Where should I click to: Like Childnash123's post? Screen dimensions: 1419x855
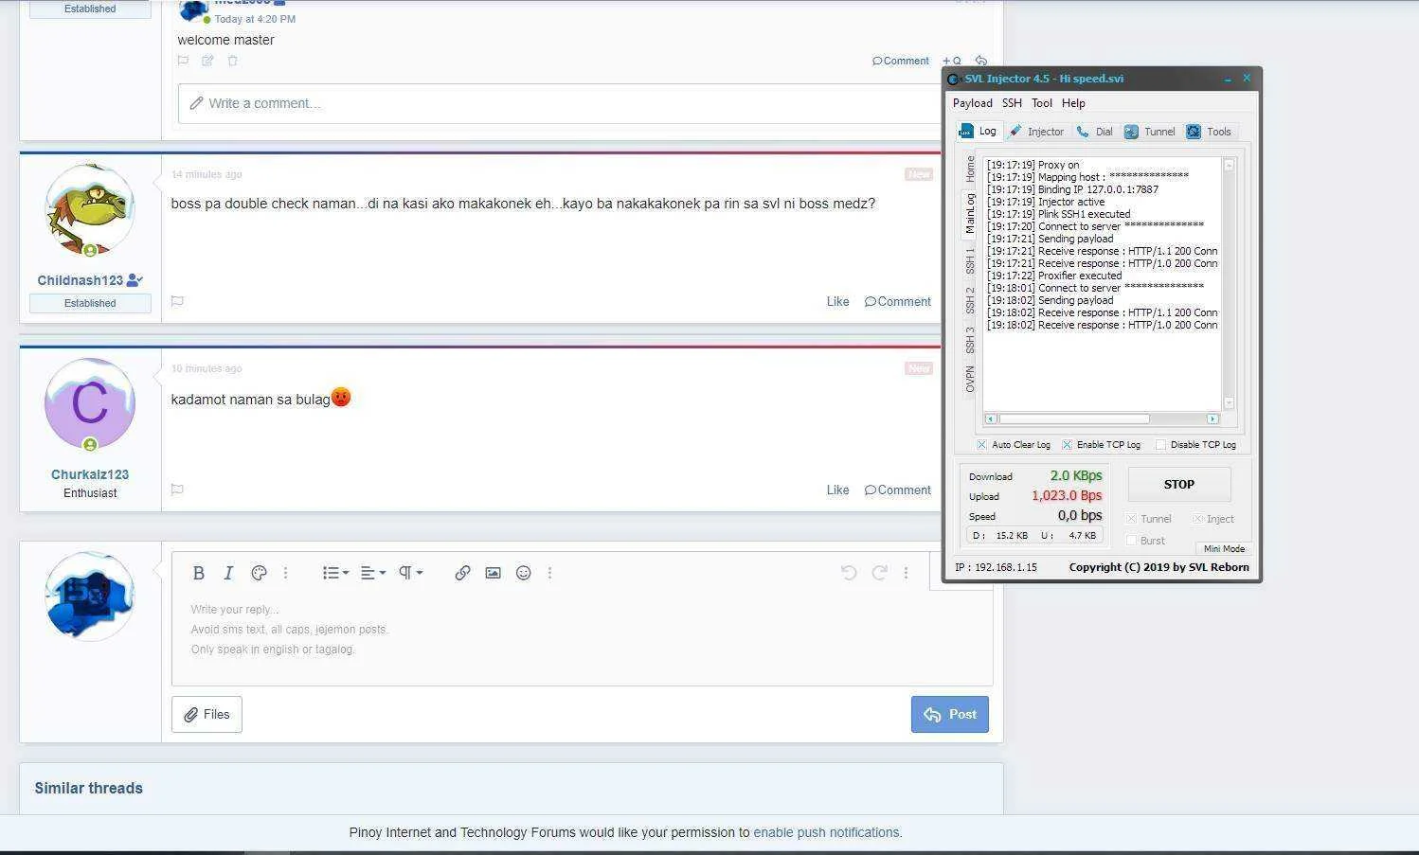point(837,301)
